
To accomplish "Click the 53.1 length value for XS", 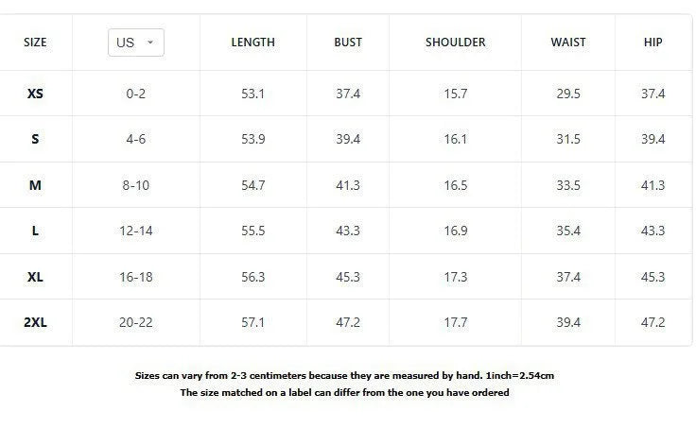I will tap(253, 94).
